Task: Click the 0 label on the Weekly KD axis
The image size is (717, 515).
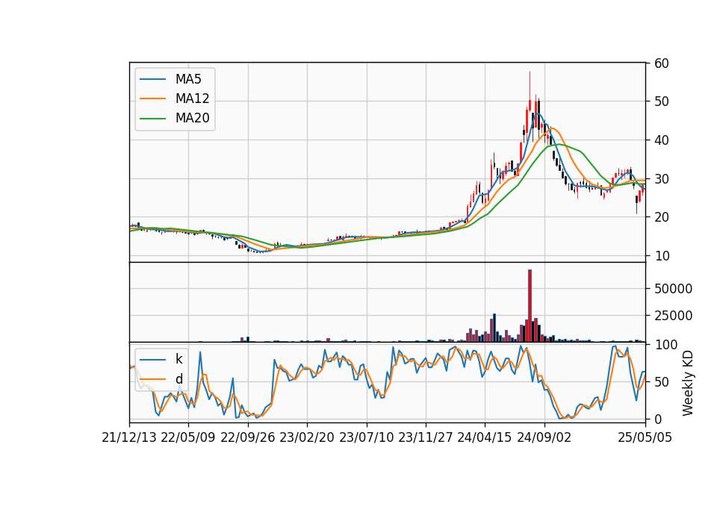Action: pos(657,419)
